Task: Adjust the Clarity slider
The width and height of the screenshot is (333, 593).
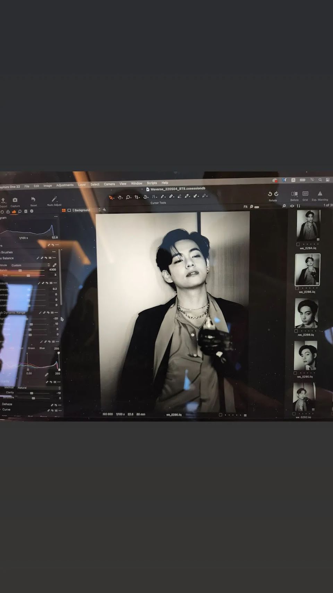Action: click(32, 393)
